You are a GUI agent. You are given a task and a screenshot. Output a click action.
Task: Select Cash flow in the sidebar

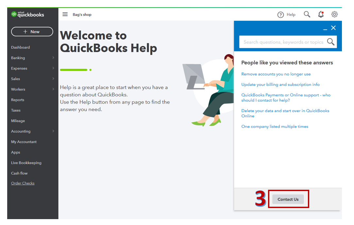19,173
